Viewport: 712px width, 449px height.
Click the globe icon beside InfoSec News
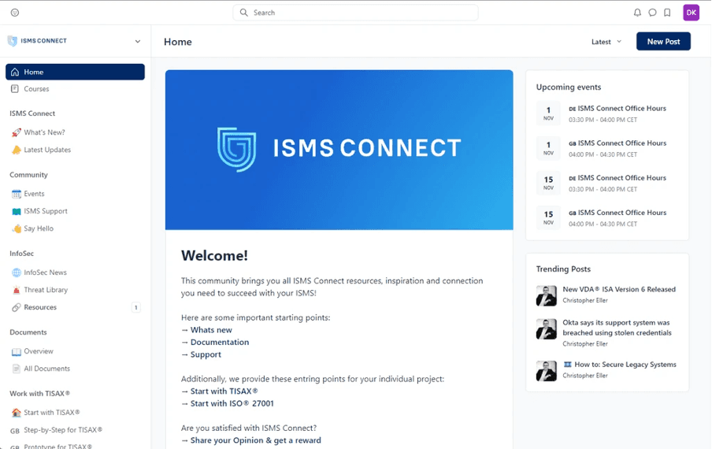(17, 273)
